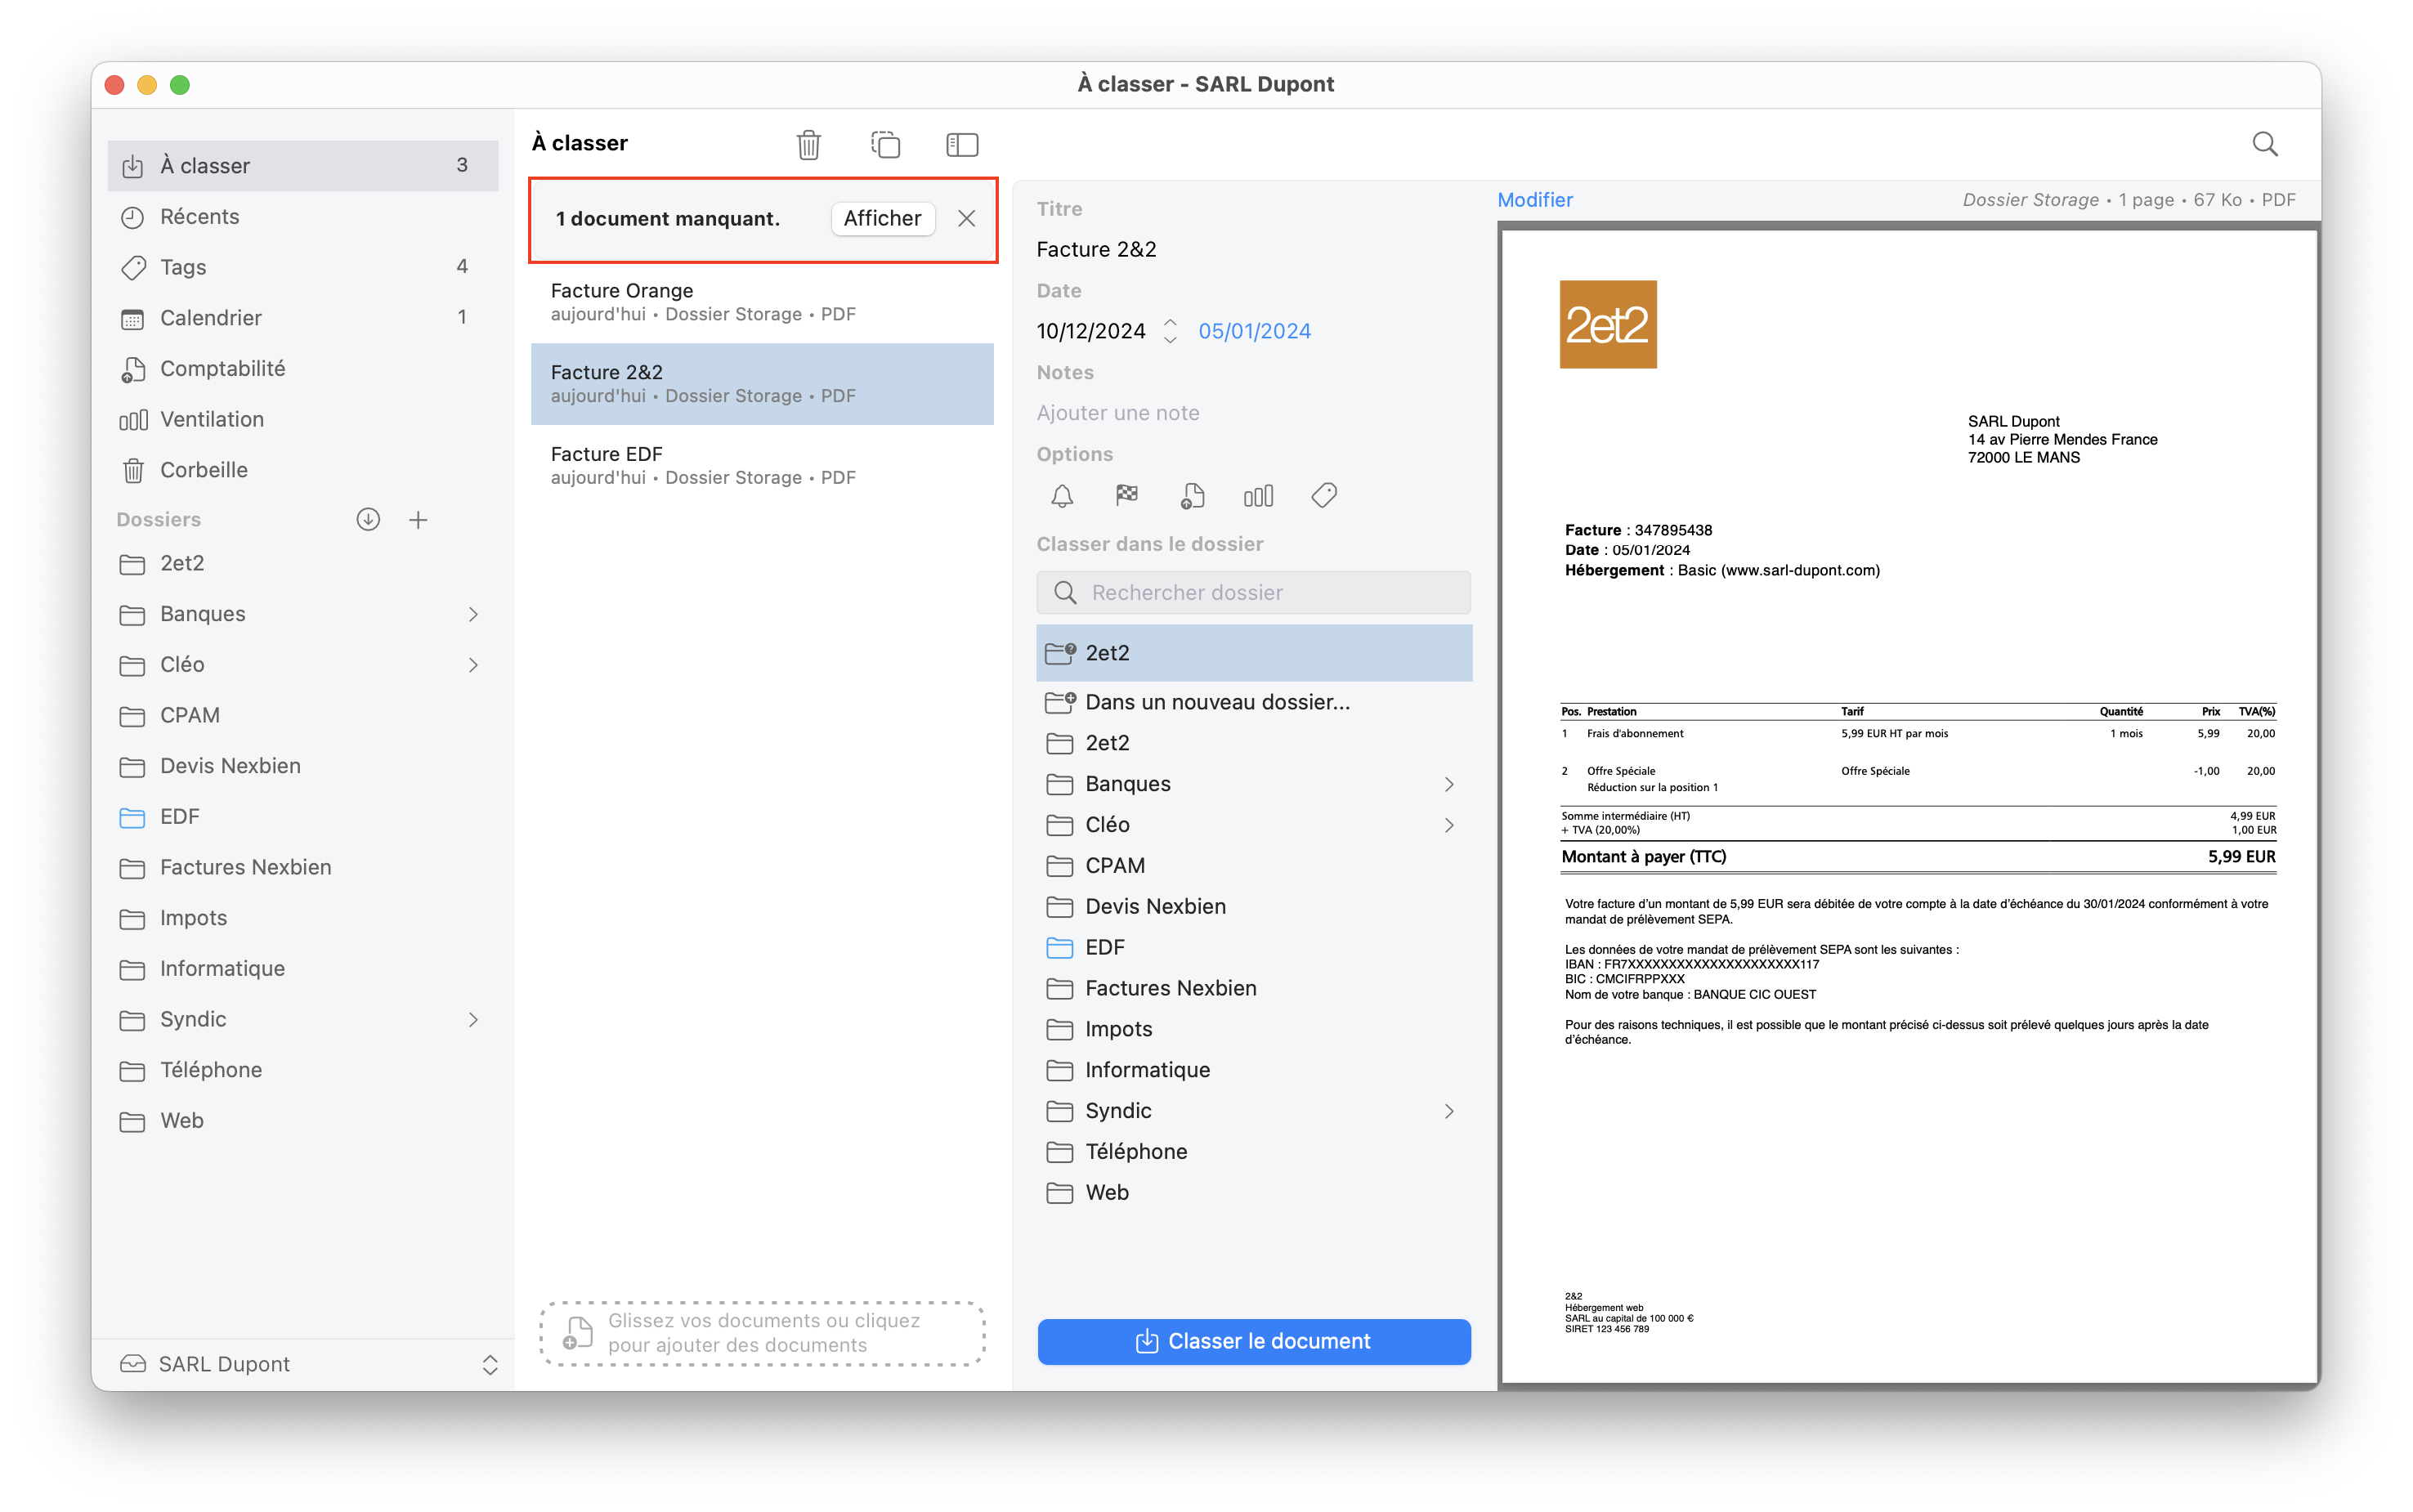Click the Modifier link above preview
Image resolution: width=2413 pixels, height=1512 pixels.
tap(1534, 200)
